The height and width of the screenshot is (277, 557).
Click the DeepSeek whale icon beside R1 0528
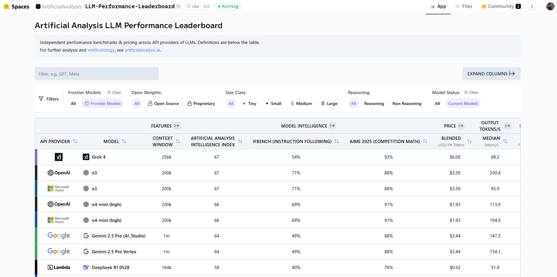pyautogui.click(x=86, y=267)
